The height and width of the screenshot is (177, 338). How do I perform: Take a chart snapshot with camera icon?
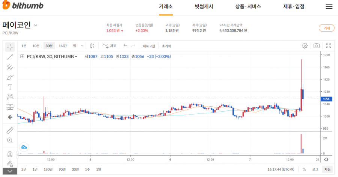click(317, 46)
